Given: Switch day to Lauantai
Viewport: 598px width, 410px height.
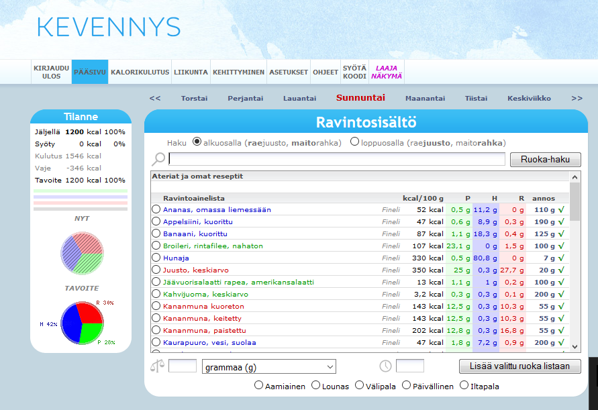Looking at the screenshot, I should pos(299,99).
